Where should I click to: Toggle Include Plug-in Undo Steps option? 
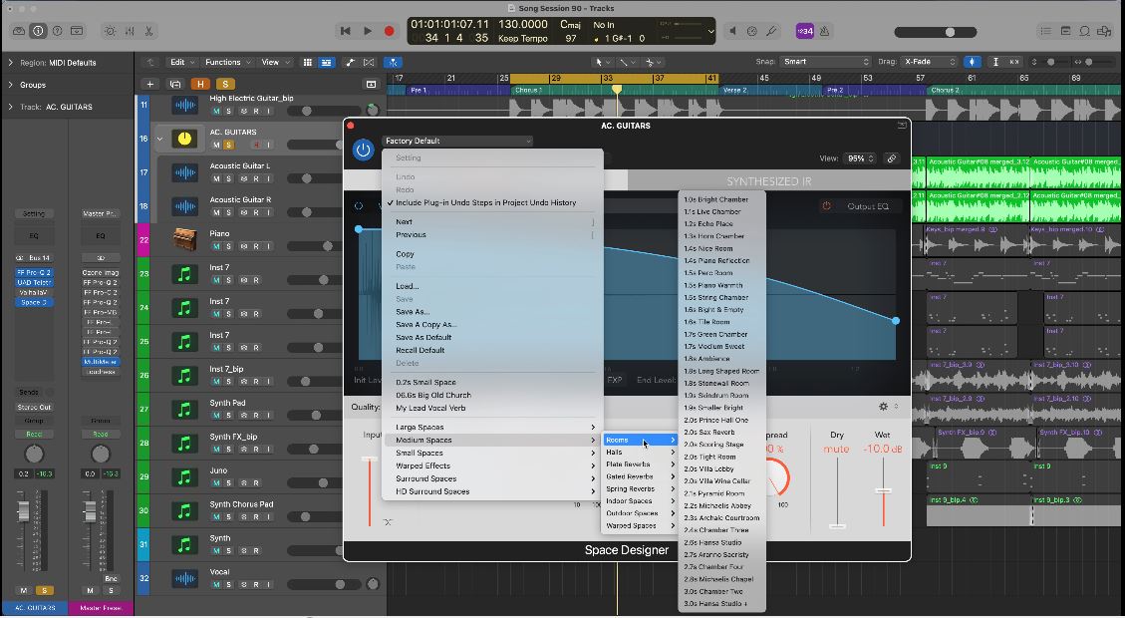point(485,202)
